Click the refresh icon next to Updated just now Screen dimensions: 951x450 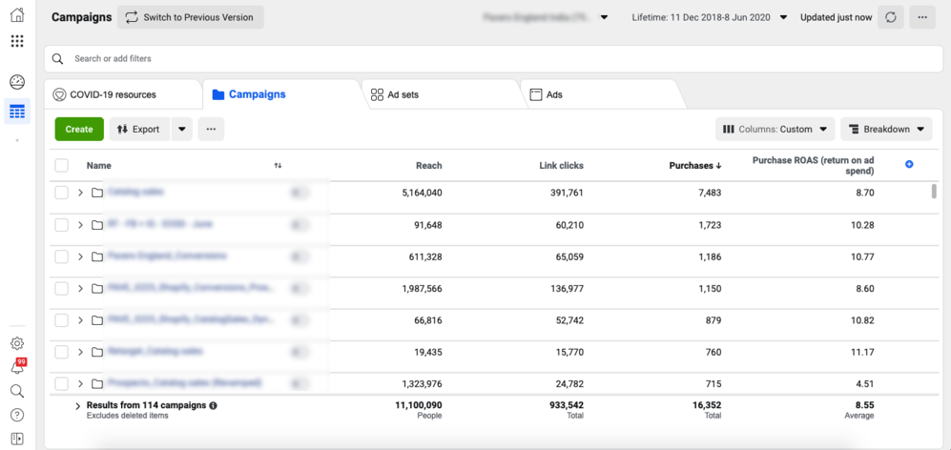(x=891, y=17)
